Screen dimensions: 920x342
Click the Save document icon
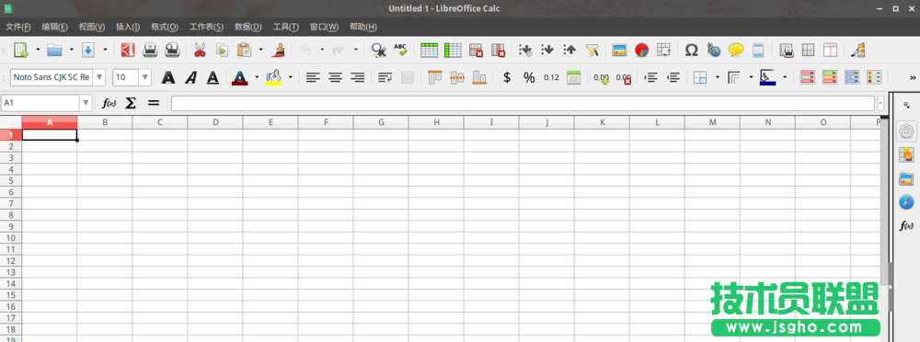[x=88, y=50]
